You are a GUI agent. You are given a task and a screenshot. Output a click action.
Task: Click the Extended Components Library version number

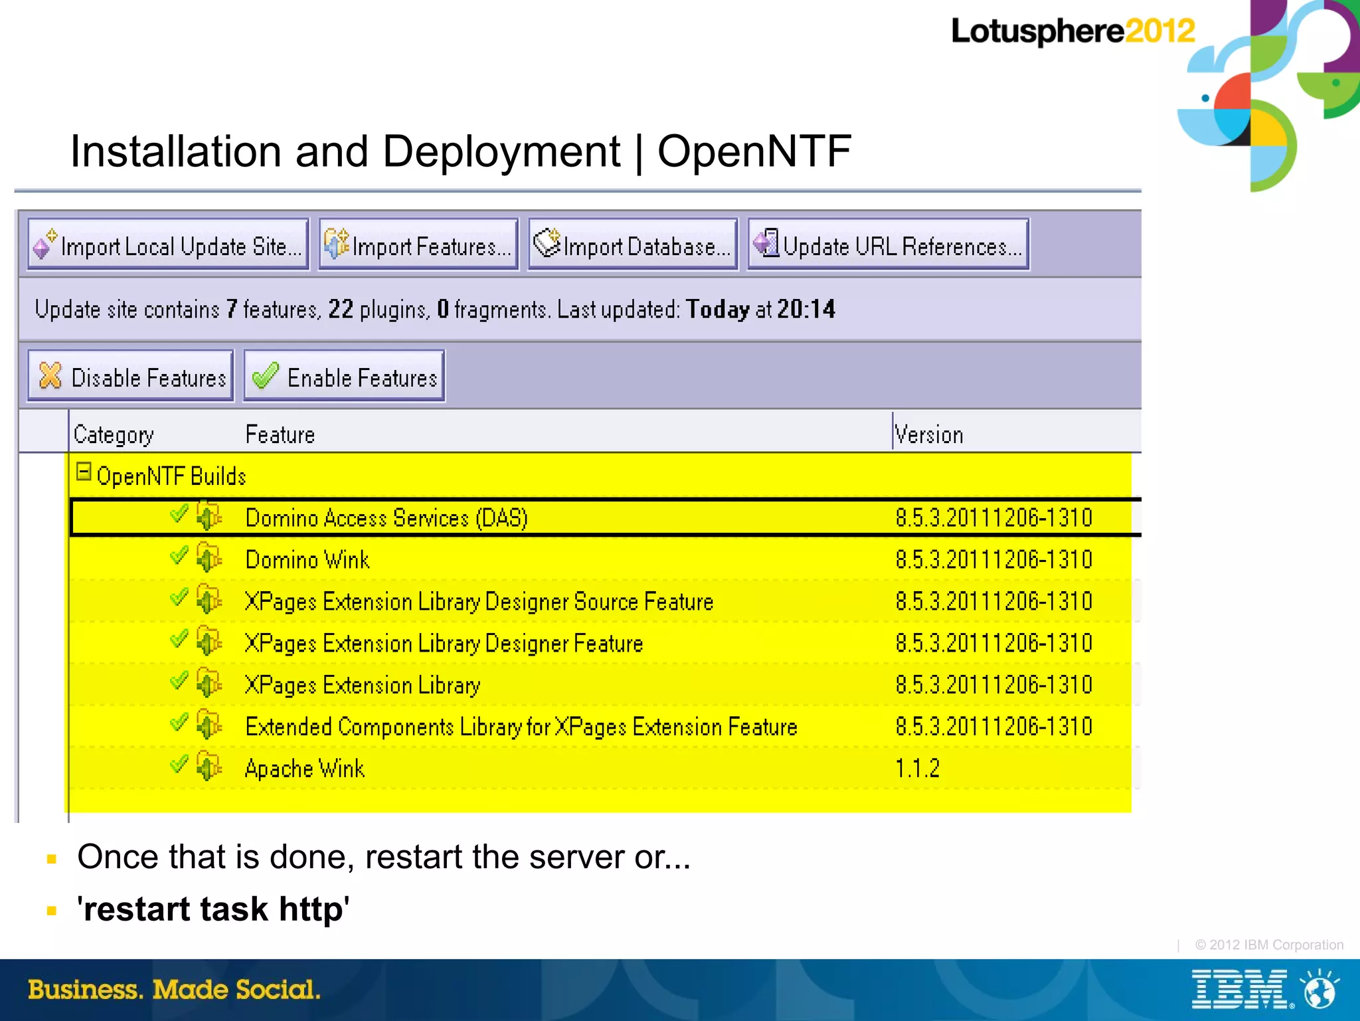coord(993,727)
